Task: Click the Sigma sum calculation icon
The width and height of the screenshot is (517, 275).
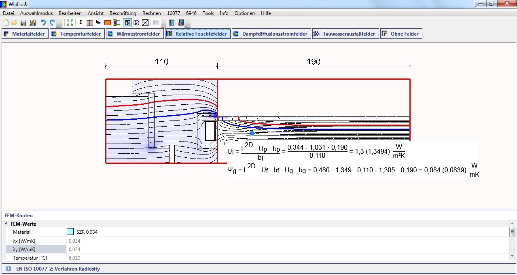Action: [81, 23]
